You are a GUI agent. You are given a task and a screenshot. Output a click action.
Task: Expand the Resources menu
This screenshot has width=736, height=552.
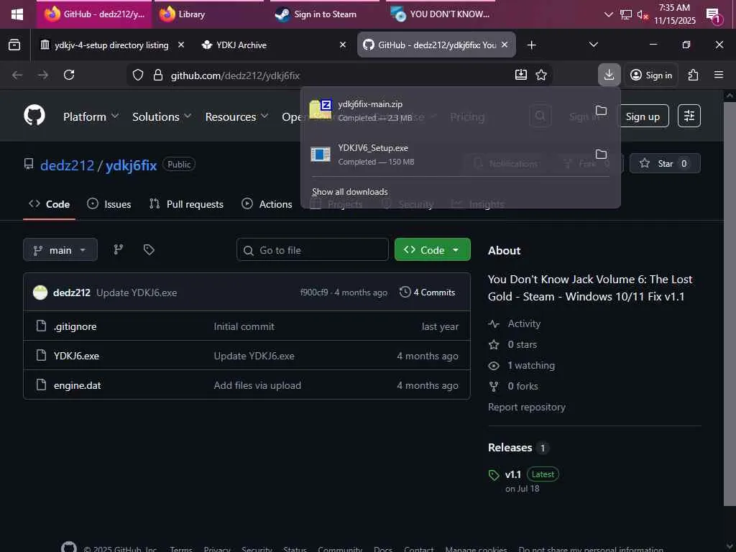pos(236,116)
